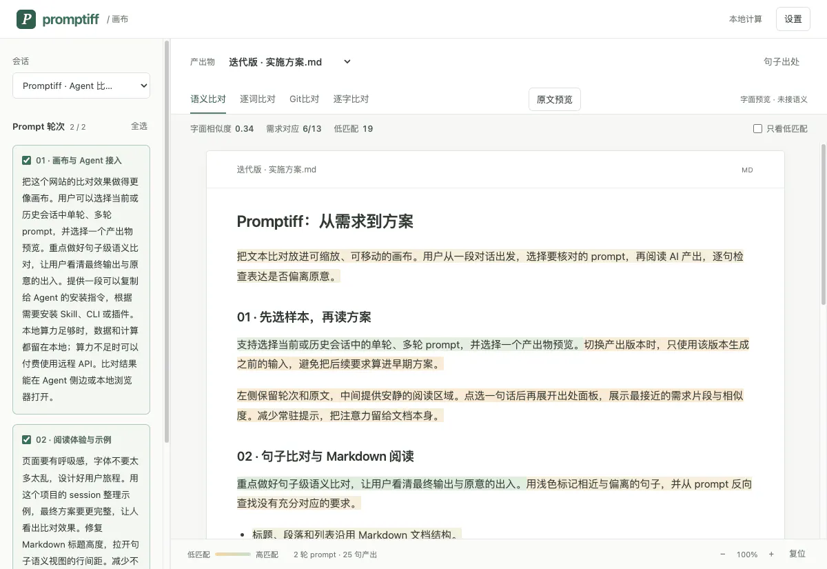Select the sentence starting 支持选择当前或历史会话
This screenshot has width=827, height=569.
(x=409, y=344)
